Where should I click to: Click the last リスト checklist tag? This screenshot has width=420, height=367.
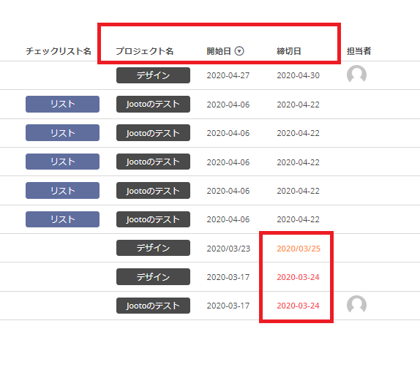[x=62, y=219]
